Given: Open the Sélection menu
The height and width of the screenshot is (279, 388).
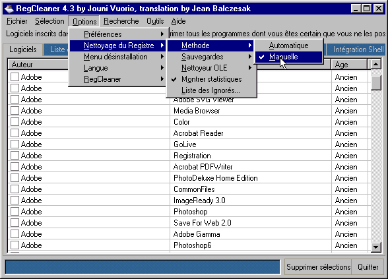Looking at the screenshot, I should tap(49, 21).
